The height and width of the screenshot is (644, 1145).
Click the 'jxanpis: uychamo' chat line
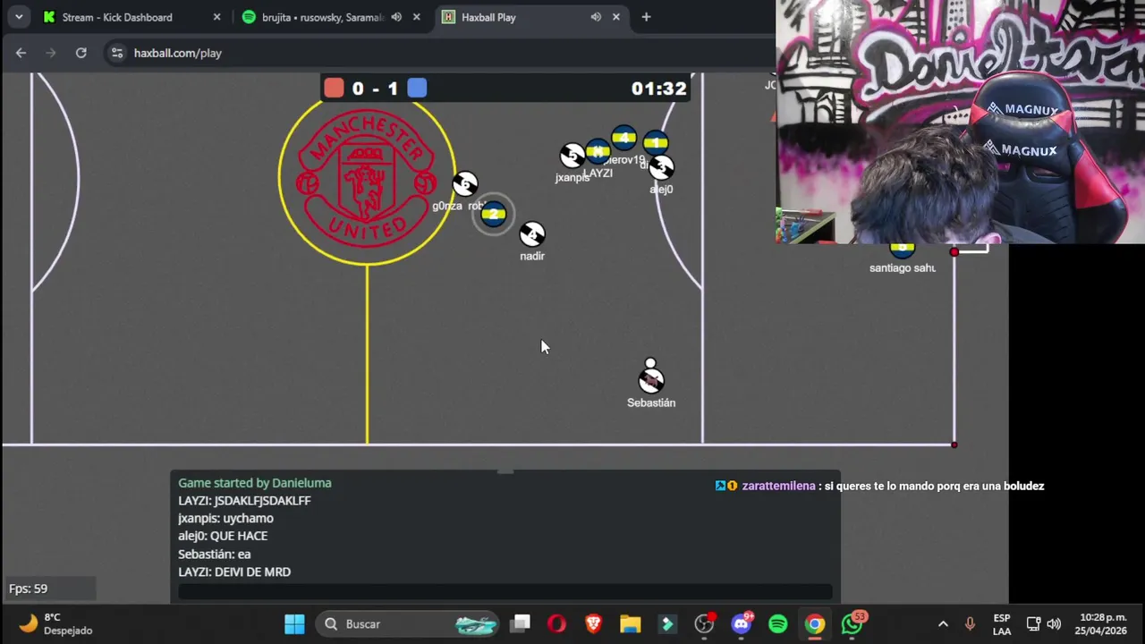[225, 519]
